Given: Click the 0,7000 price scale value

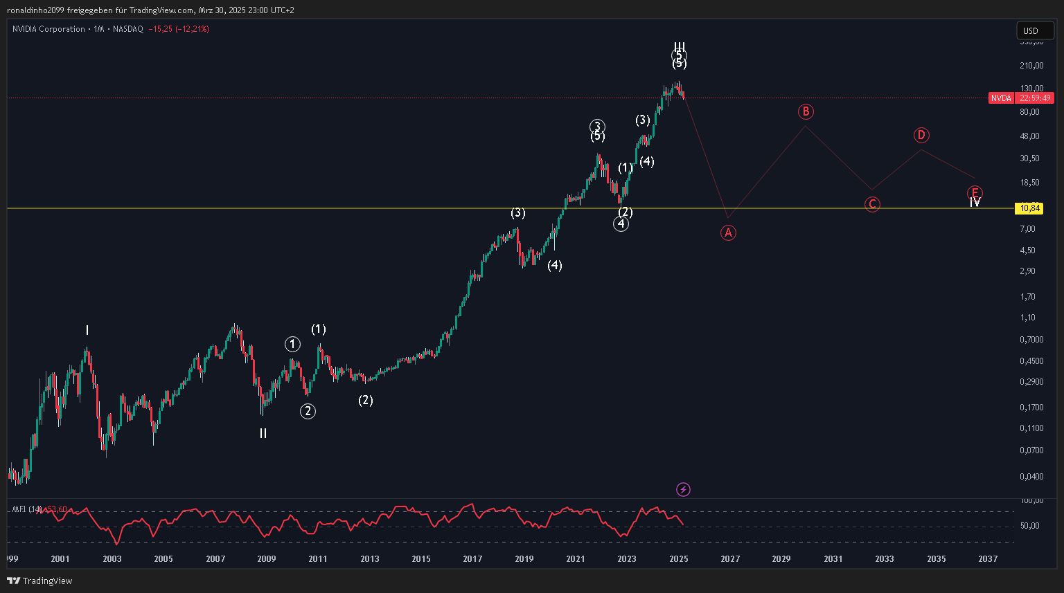Looking at the screenshot, I should click(x=1032, y=340).
